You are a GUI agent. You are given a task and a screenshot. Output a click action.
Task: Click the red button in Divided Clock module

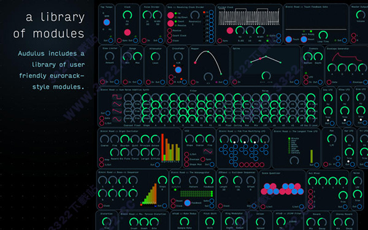[230, 31]
